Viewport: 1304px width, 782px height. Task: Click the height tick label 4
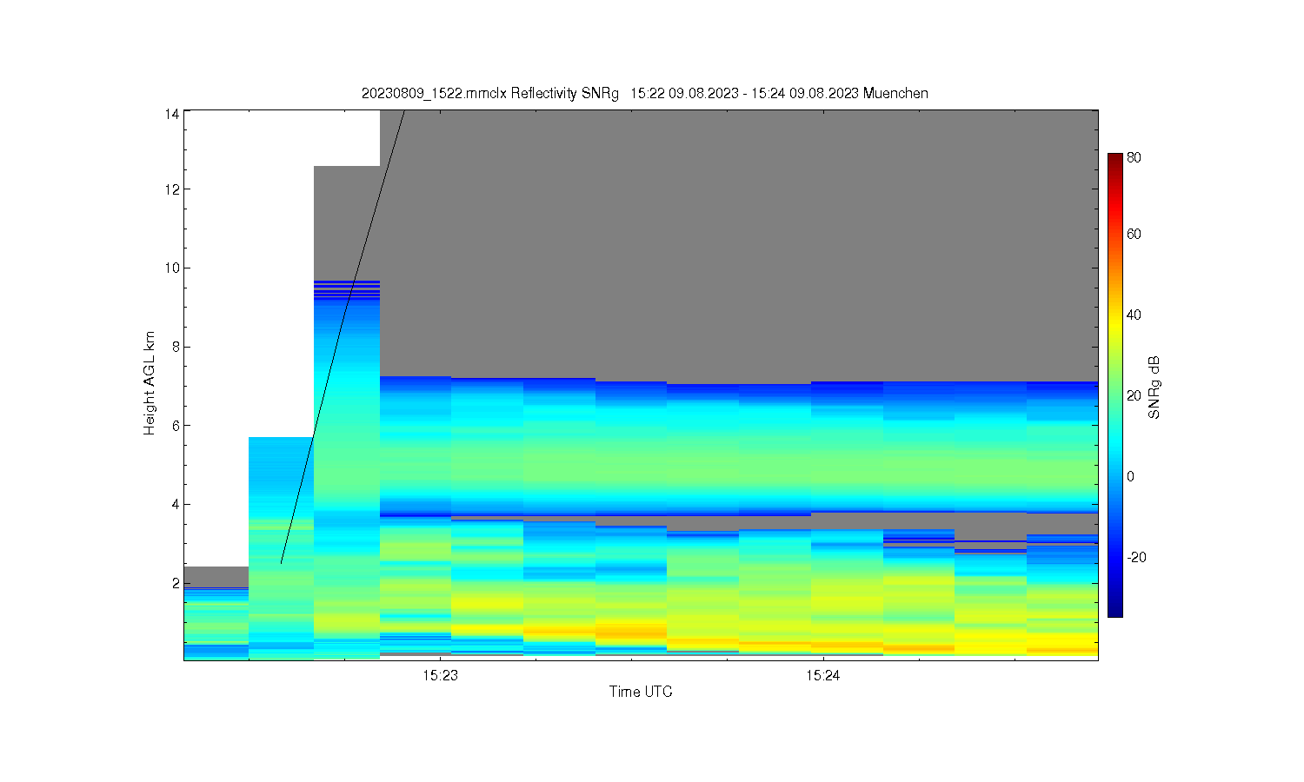click(176, 504)
